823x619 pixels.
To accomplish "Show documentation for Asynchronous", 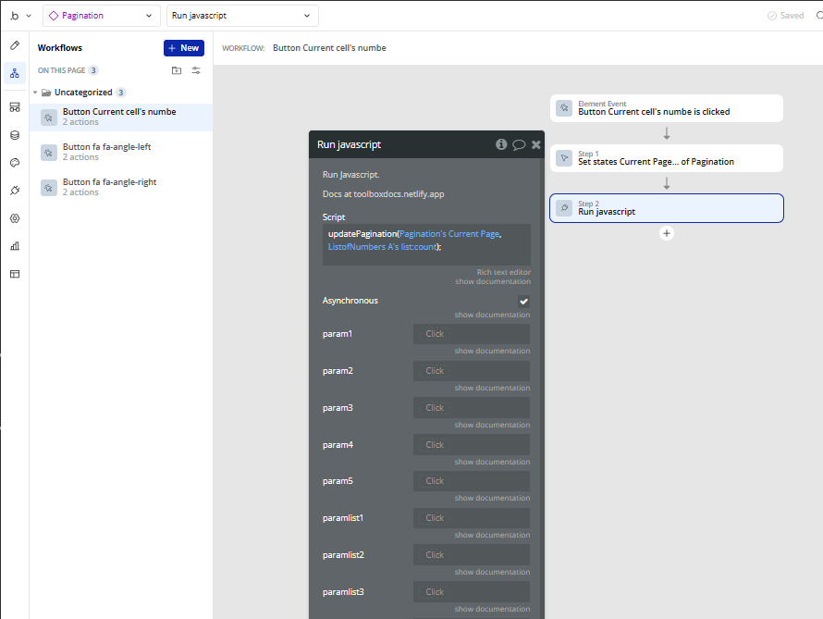I will (x=492, y=315).
